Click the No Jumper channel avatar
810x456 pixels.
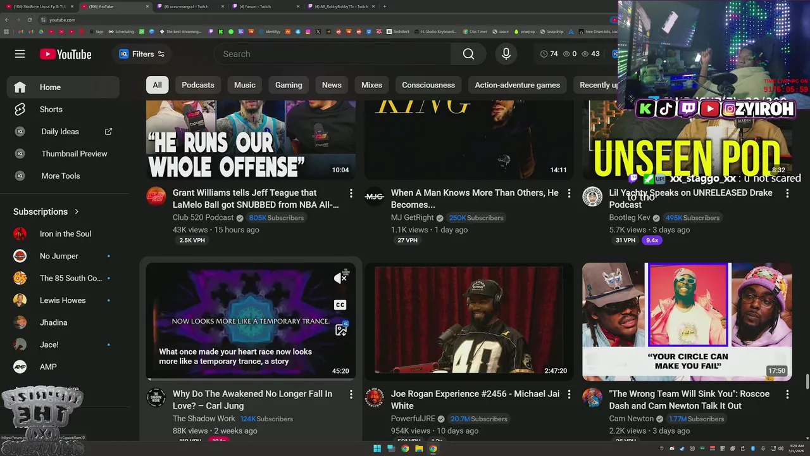(x=20, y=256)
